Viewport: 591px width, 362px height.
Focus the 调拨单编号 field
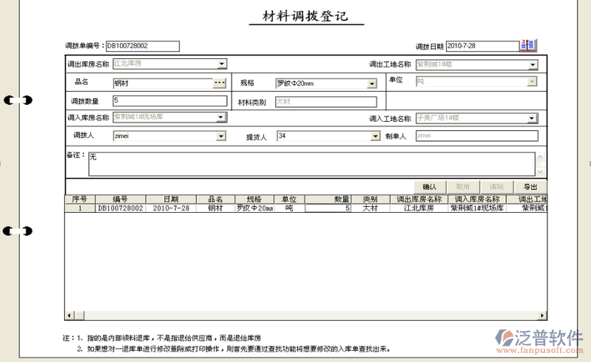[142, 46]
